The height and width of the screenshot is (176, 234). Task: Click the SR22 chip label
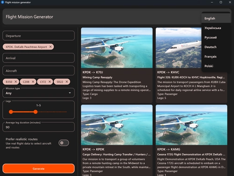(60, 82)
